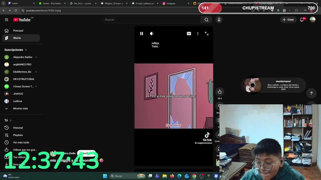Open Historial in the sidebar

click(x=21, y=128)
